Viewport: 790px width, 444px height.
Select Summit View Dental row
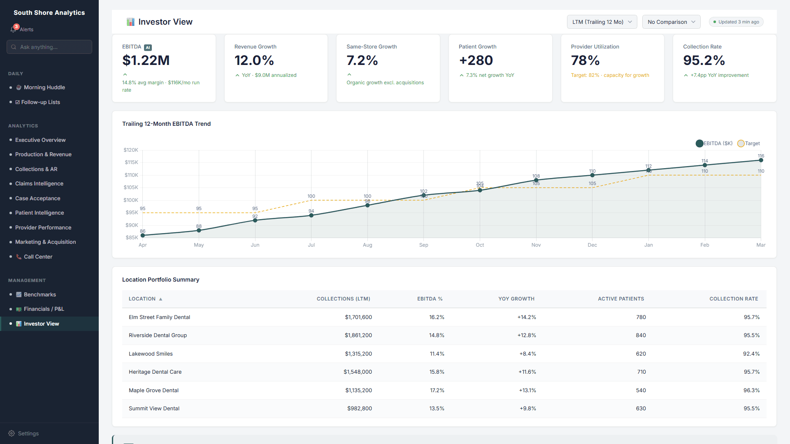(x=444, y=409)
